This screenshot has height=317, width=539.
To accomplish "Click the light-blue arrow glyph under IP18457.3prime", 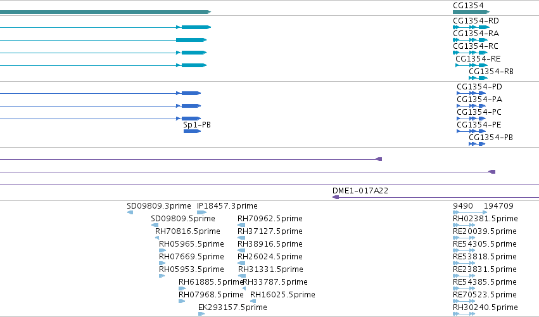I will click(202, 212).
